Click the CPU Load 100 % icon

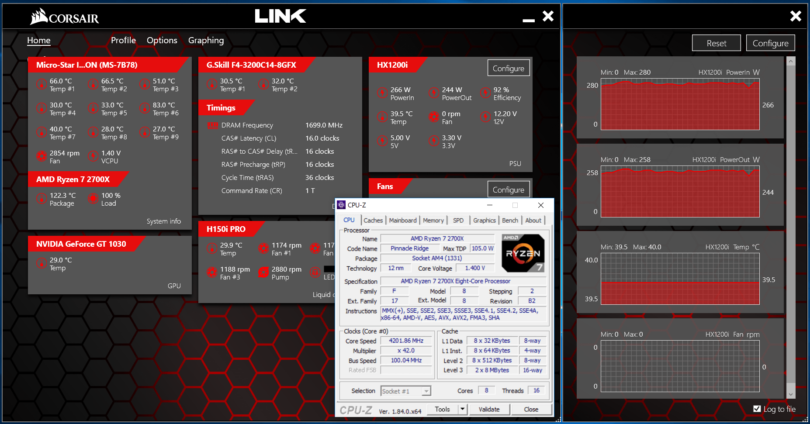coord(93,198)
